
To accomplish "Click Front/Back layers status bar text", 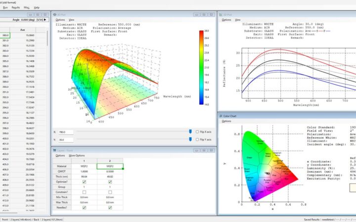I will (x=32, y=220).
